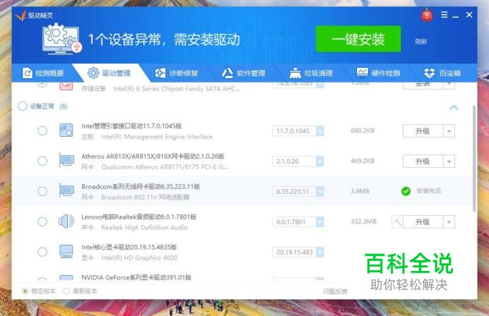The width and height of the screenshot is (489, 316).
Task: Click the wrench icon beside Realtek 升级
Action: point(397,221)
